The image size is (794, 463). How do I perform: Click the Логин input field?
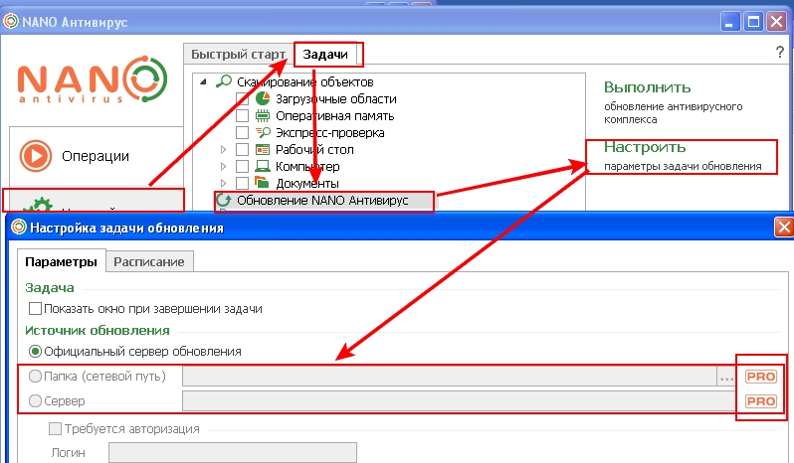click(x=232, y=453)
